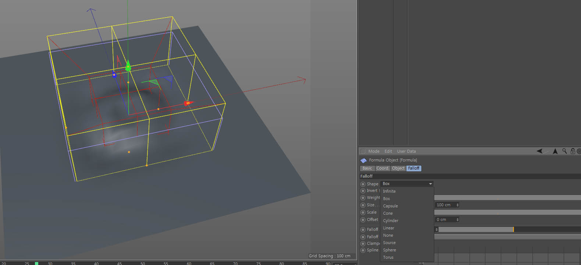Go back with the left arrow icon
Image resolution: width=581 pixels, height=265 pixels.
[539, 151]
